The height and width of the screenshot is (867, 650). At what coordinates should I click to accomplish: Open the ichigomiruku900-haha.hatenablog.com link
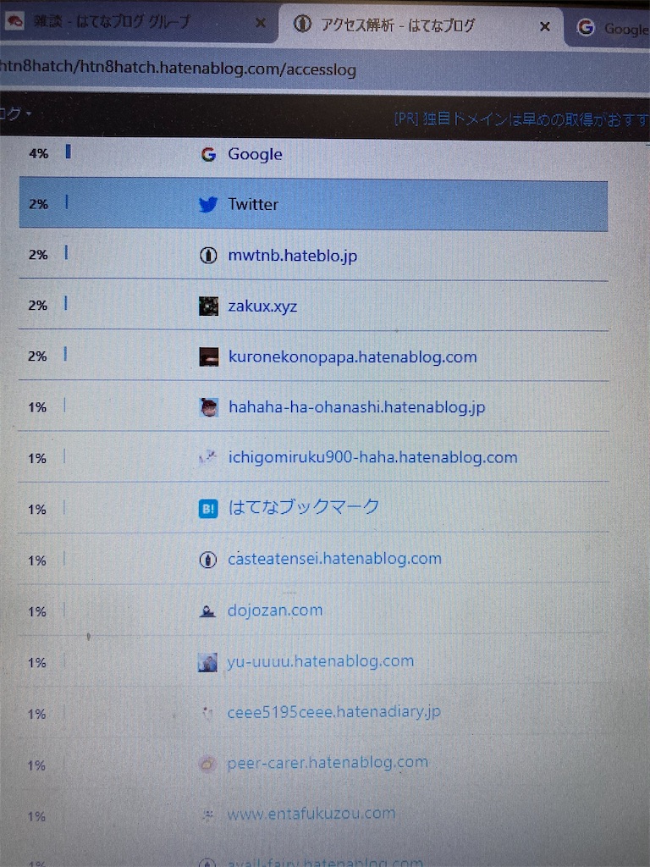[x=373, y=457]
